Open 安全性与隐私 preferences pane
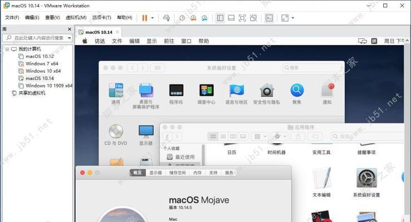 (267, 93)
